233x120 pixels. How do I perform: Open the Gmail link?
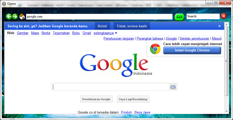tap(87, 33)
